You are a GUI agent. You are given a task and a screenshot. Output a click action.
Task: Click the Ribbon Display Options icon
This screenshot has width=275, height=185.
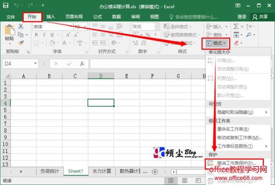(238, 5)
